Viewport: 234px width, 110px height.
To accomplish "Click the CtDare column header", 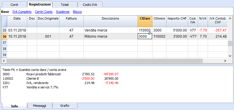I will pyautogui.click(x=145, y=21).
